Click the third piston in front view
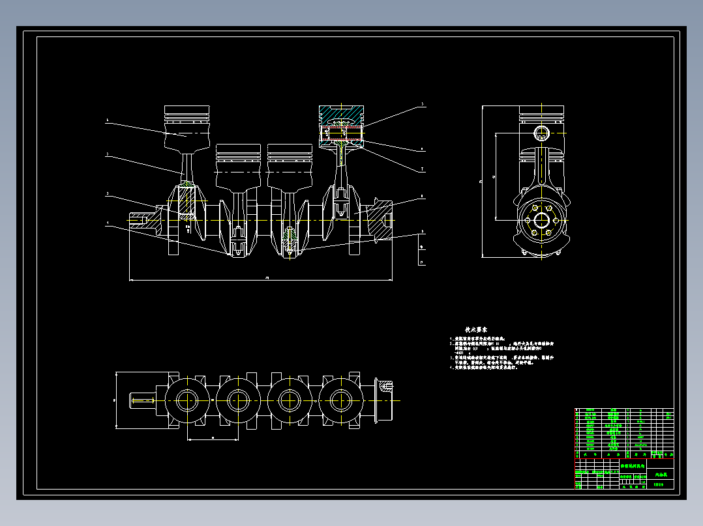Image resolution: width=703 pixels, height=526 pixels. (290, 167)
